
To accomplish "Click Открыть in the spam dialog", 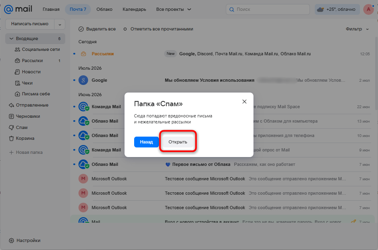I will click(x=178, y=142).
